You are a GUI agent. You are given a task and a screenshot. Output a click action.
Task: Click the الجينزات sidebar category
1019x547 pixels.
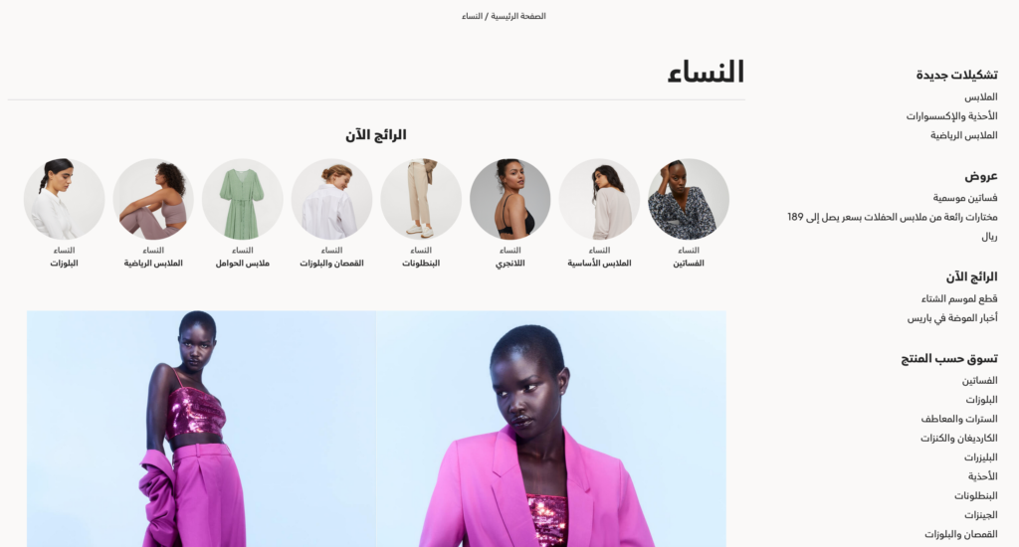980,515
